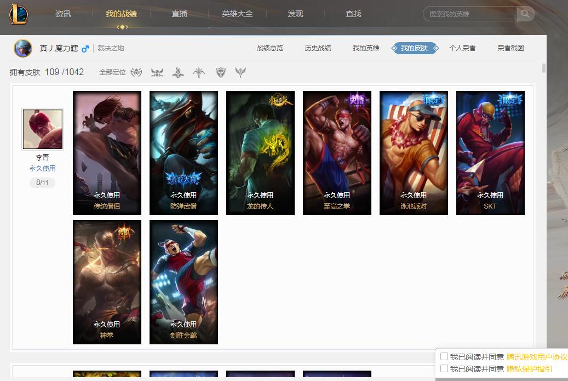The width and height of the screenshot is (568, 381).
Task: Click the search magnifier icon
Action: (525, 14)
